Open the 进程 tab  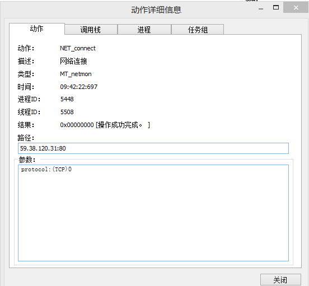144,30
